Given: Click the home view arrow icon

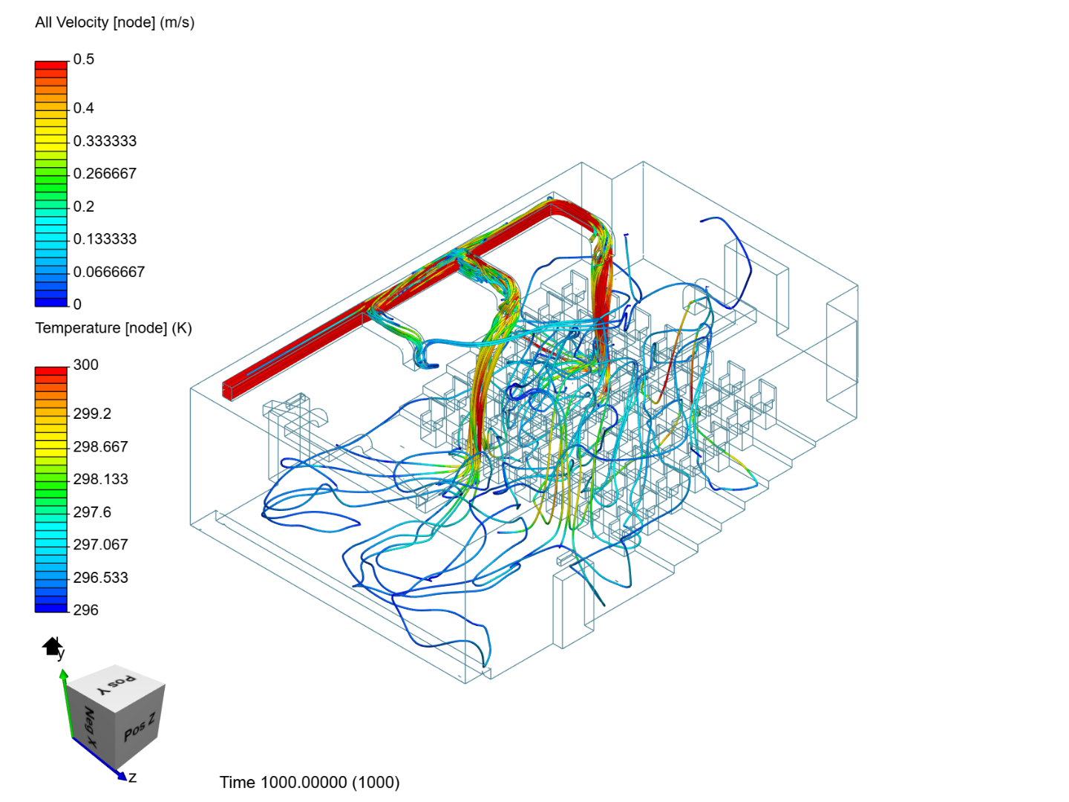Looking at the screenshot, I should [x=51, y=647].
